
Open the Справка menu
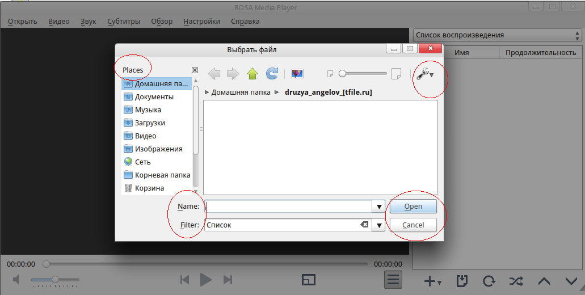[245, 21]
